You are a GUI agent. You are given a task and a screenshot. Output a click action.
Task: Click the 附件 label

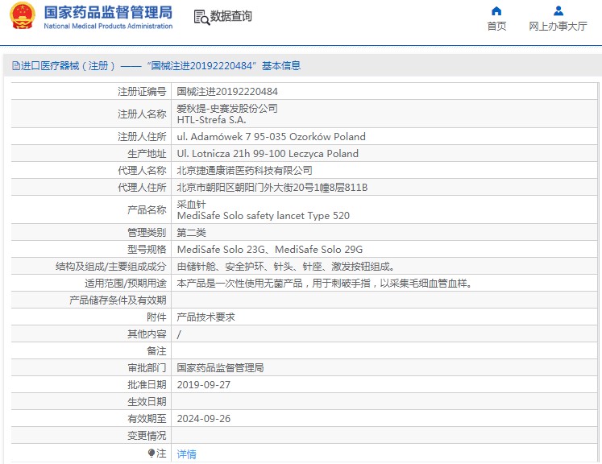point(156,317)
